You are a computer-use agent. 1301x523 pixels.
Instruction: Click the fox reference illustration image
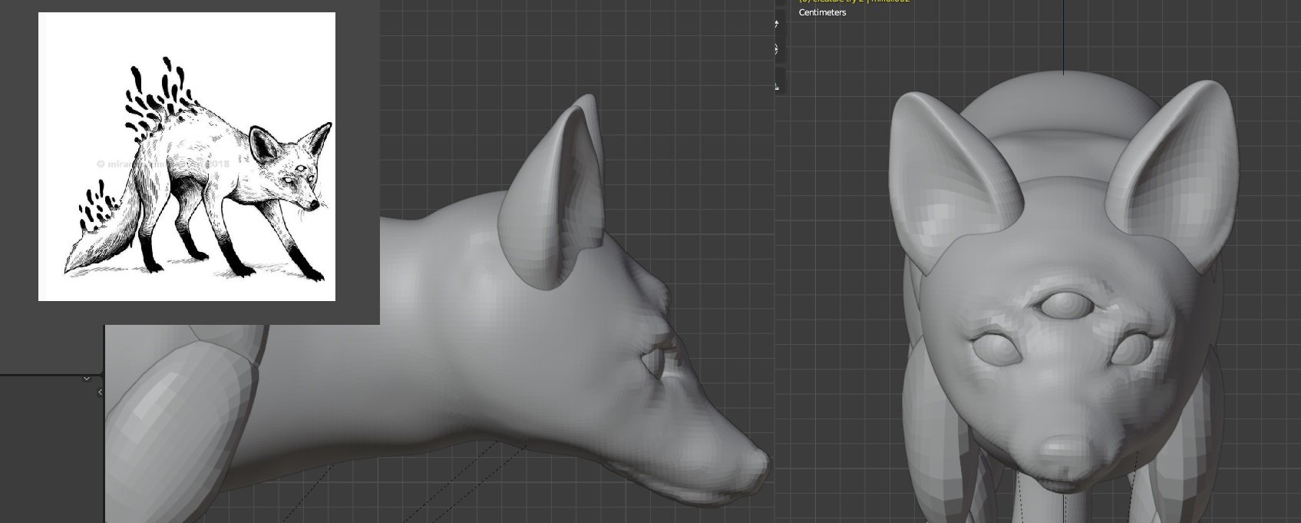tap(187, 157)
